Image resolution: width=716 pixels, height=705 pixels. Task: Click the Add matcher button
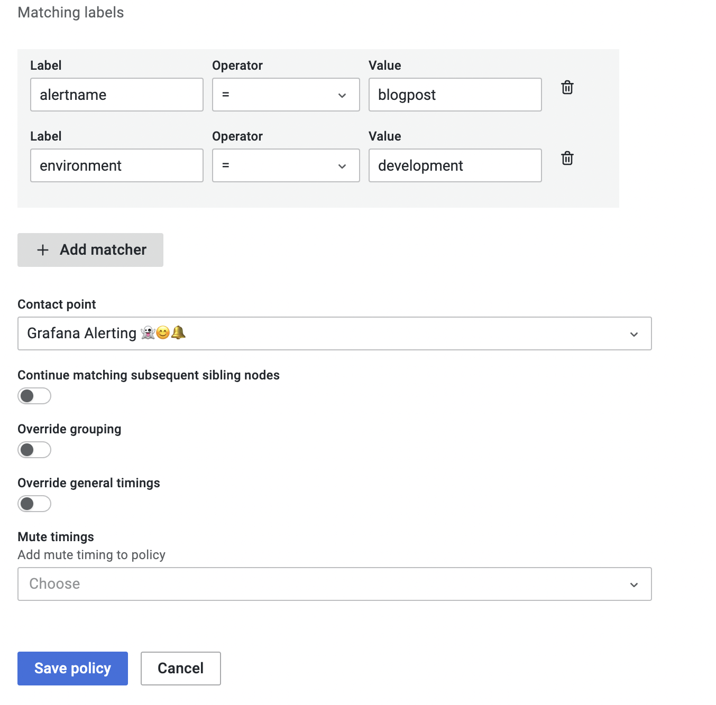(90, 250)
